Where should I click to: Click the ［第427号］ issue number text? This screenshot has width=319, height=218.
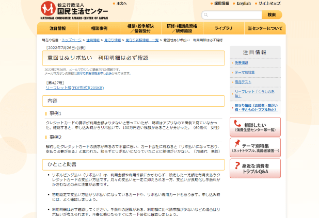tap(55, 82)
